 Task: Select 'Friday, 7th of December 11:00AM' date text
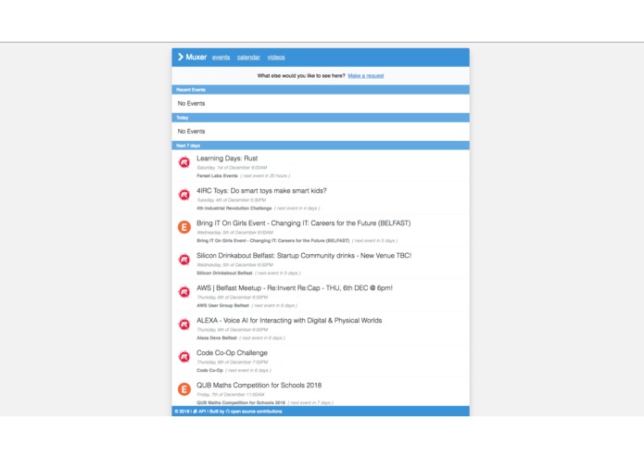click(231, 395)
